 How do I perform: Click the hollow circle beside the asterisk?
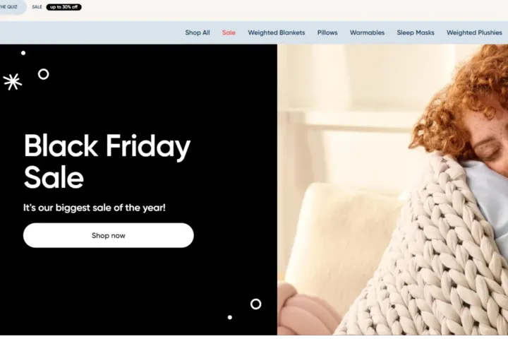click(x=44, y=74)
